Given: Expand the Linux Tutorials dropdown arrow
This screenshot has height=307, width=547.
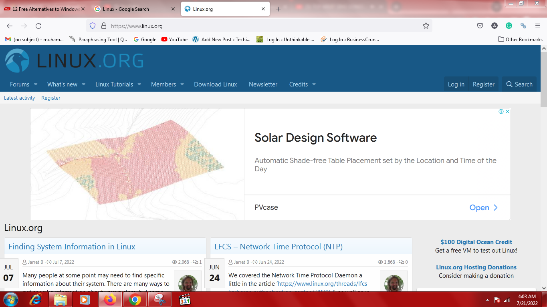Looking at the screenshot, I should [x=139, y=84].
